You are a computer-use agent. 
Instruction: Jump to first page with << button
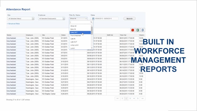(x=118, y=98)
